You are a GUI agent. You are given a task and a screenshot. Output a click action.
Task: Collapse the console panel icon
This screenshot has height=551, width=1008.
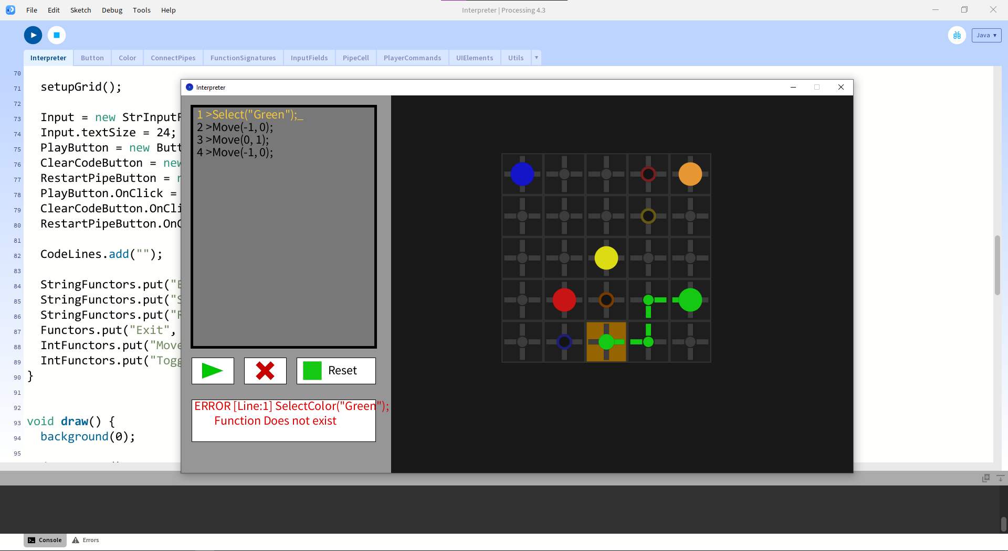coord(1000,478)
